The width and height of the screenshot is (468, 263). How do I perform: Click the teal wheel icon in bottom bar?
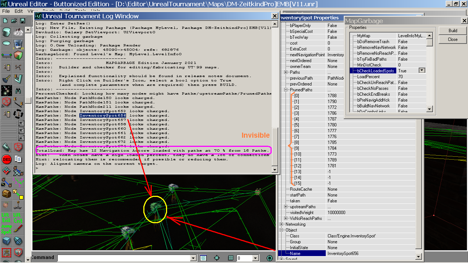pos(270,258)
